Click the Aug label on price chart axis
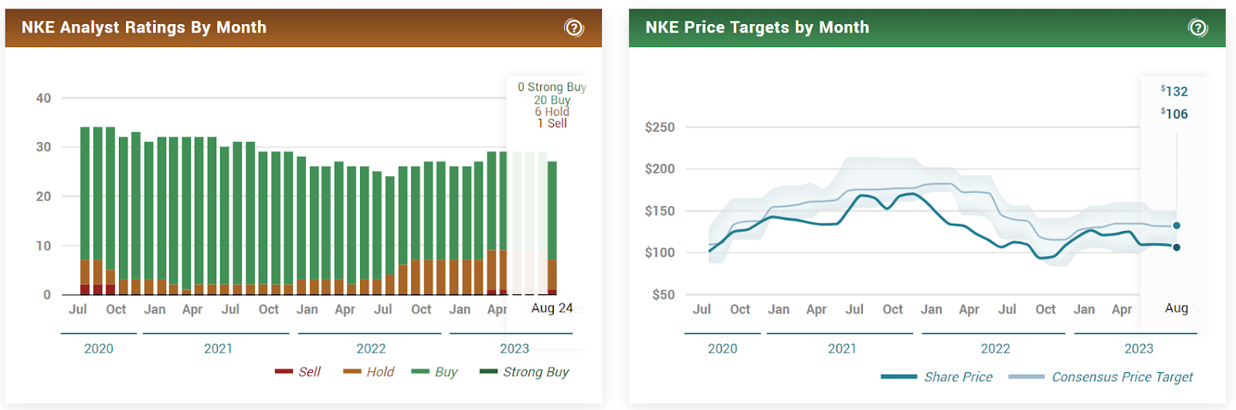This screenshot has width=1236, height=410. coord(1177,308)
